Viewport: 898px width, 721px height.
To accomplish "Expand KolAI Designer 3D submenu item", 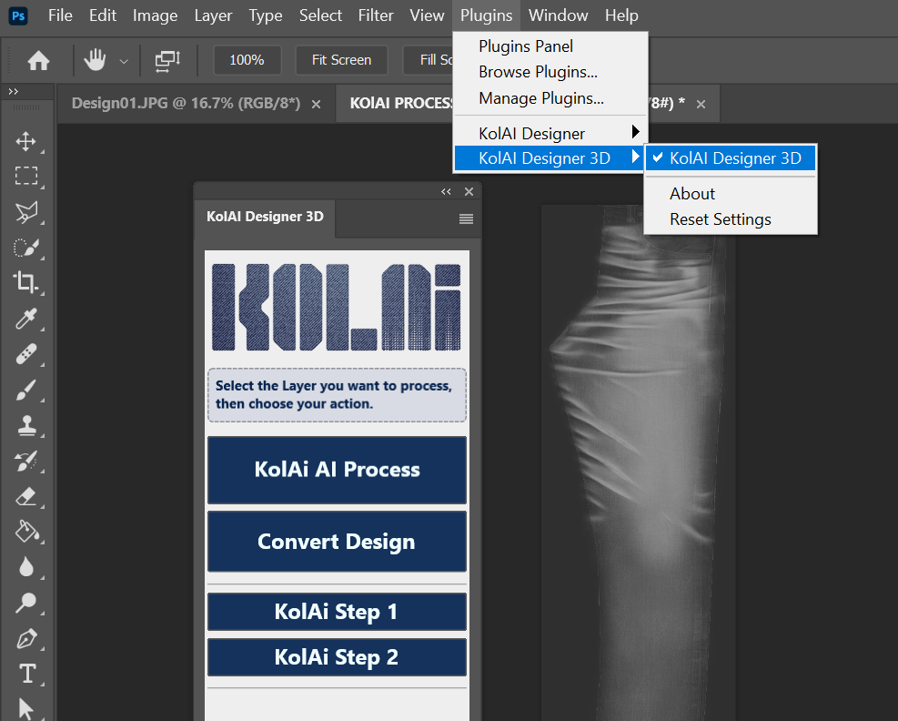I will pyautogui.click(x=550, y=158).
